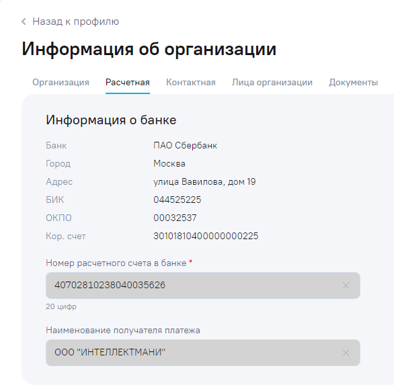
Task: Select the ОКПО value 00032537
Action: pos(175,218)
